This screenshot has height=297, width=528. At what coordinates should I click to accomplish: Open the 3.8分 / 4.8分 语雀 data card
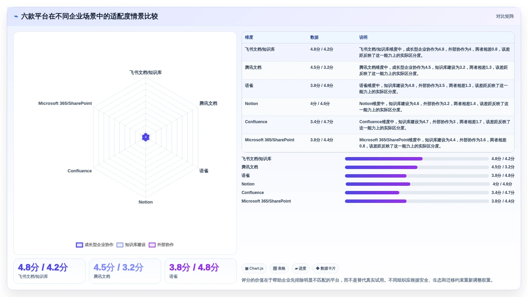pos(201,271)
